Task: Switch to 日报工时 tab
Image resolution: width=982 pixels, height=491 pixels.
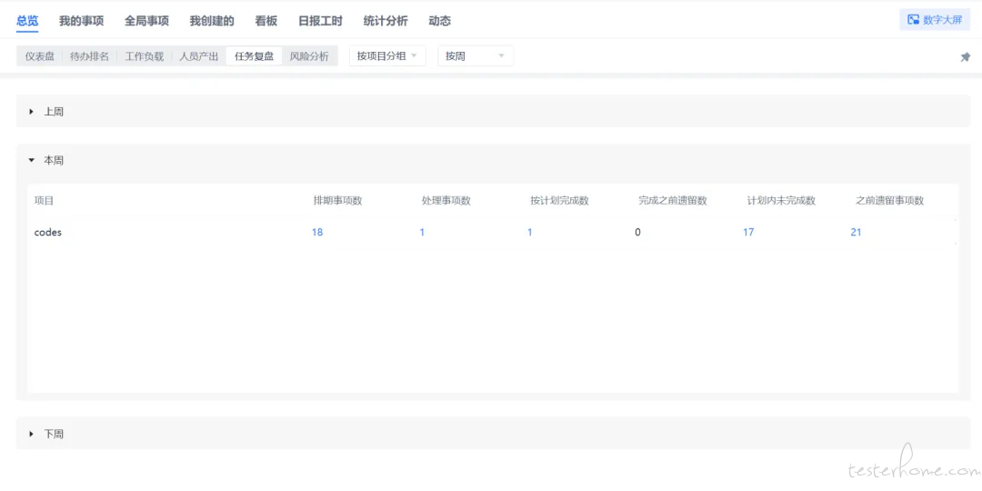Action: [x=321, y=21]
